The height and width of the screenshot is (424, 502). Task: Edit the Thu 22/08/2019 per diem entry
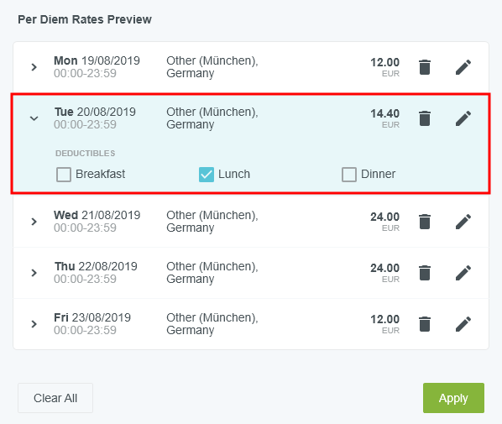pos(463,273)
